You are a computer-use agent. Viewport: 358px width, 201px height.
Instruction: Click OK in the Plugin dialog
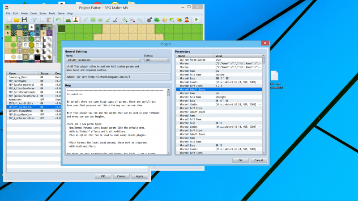tap(240, 160)
